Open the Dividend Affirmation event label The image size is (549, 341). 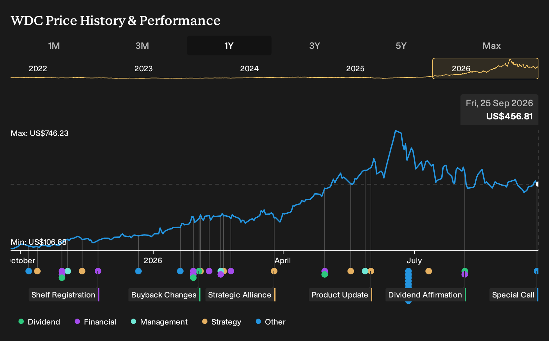[x=426, y=295]
